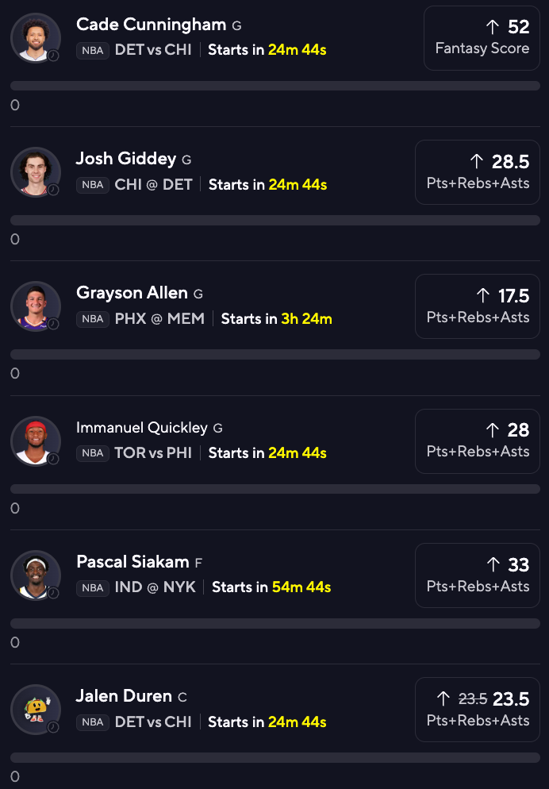This screenshot has height=789, width=549.
Task: Click the up arrow beside 28
Action: tap(493, 430)
